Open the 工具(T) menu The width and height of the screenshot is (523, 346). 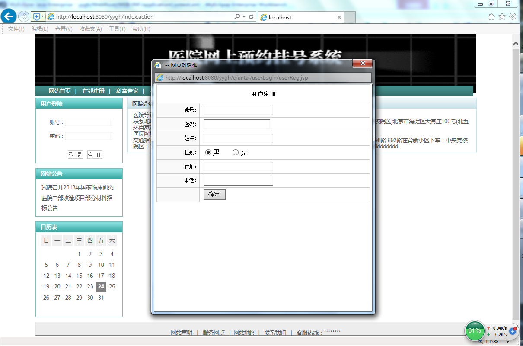[117, 29]
